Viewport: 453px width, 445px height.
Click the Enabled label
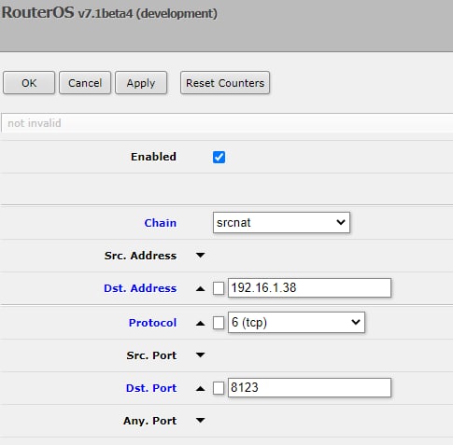(x=153, y=157)
